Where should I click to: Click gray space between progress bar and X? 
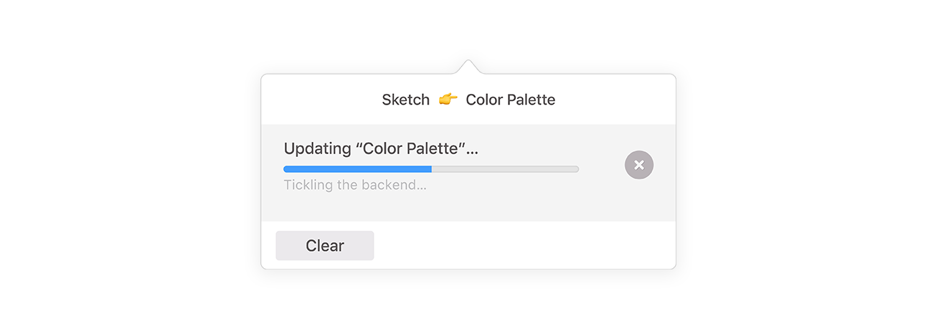(x=601, y=169)
